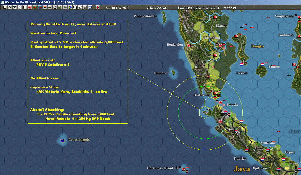
Task: Click the Bangka island label
Action: 257,46
